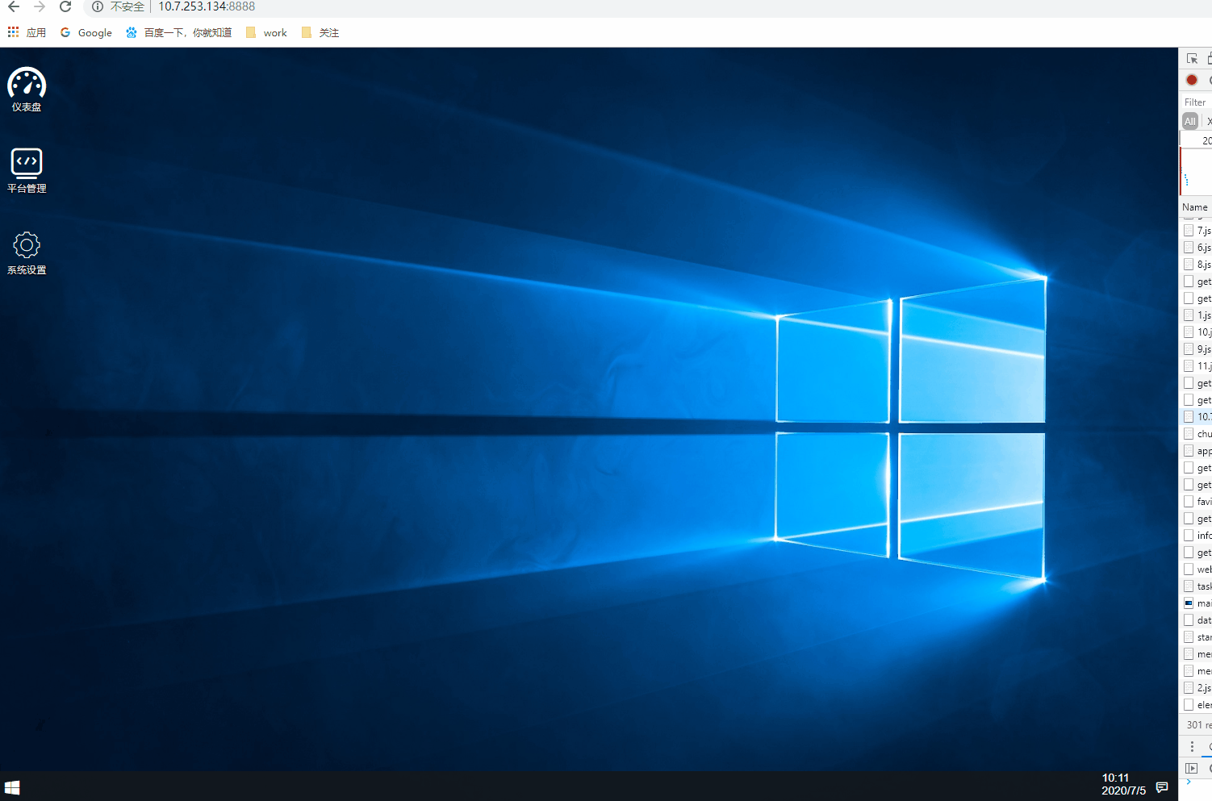Click the 301 requests status text
The height and width of the screenshot is (801, 1212).
click(1199, 725)
